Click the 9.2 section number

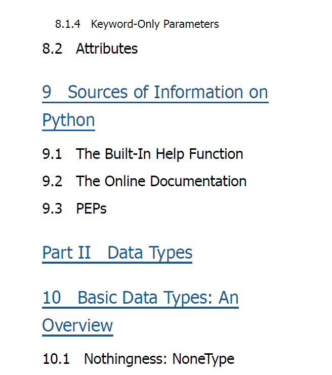[52, 181]
